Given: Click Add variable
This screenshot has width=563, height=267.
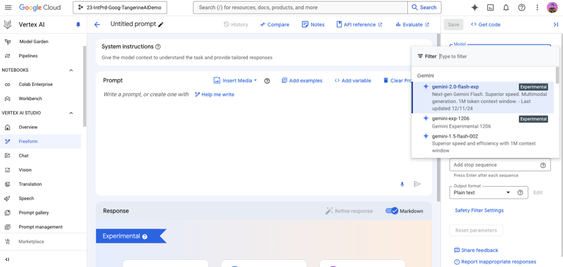Looking at the screenshot, I should click(352, 80).
